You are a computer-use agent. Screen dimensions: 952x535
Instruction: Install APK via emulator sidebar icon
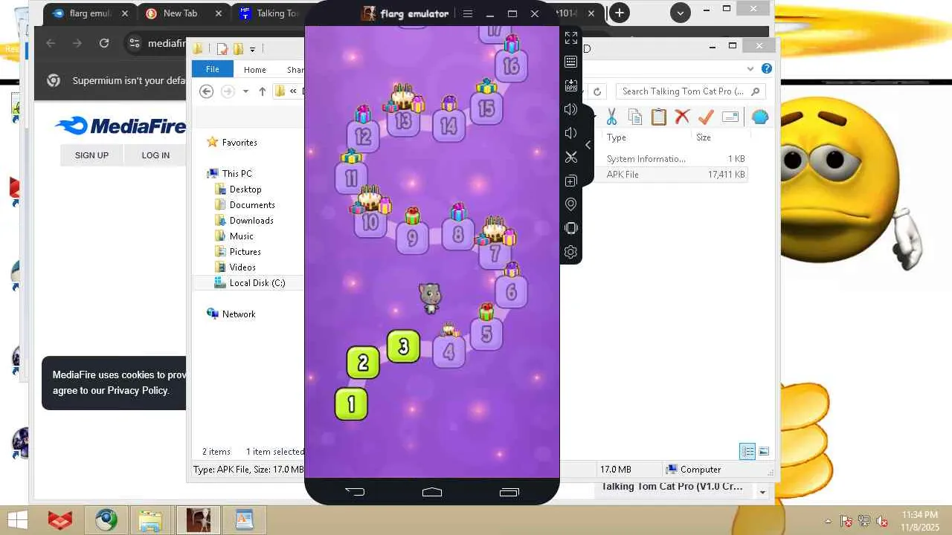click(571, 85)
